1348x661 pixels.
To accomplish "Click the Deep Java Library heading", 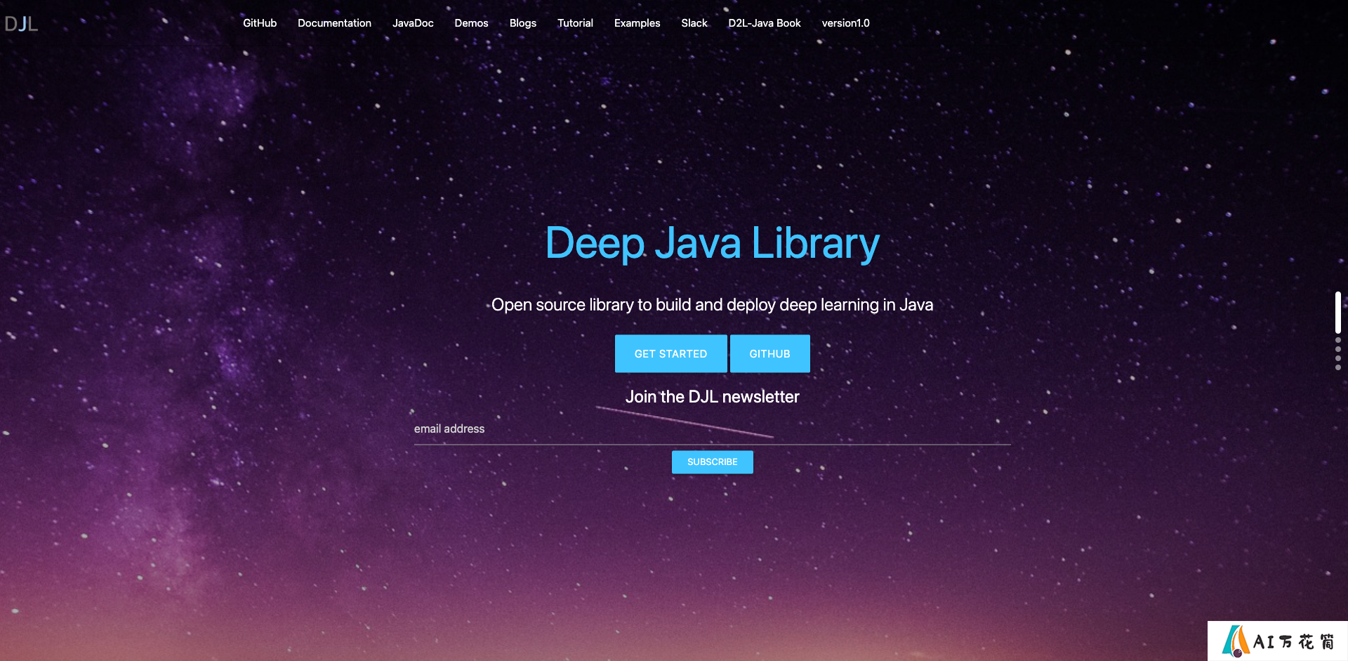I will [712, 243].
